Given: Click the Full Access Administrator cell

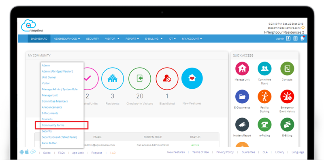Looking at the screenshot, I should click(x=153, y=145).
